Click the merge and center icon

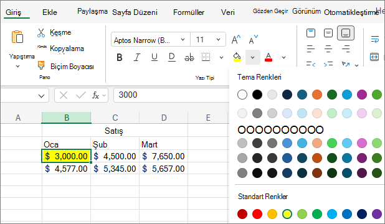tap(374, 57)
